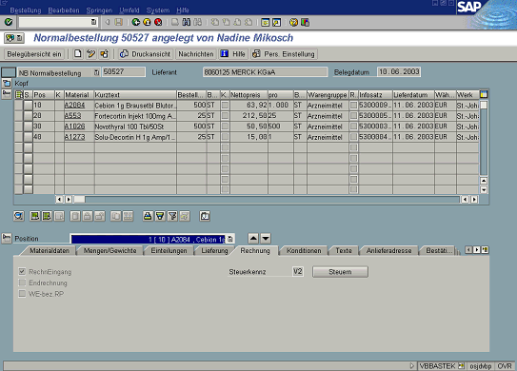Image resolution: width=517 pixels, height=371 pixels.
Task: Open the Position item selector dropdown
Action: tap(230, 239)
